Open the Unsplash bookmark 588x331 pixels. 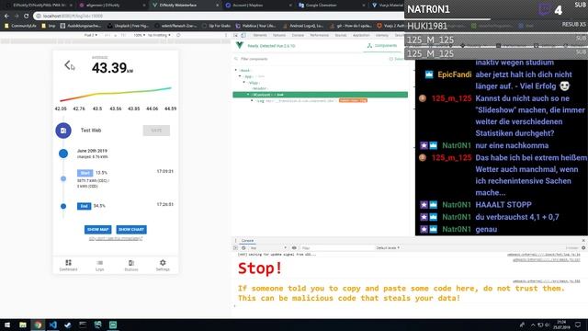pyautogui.click(x=129, y=26)
